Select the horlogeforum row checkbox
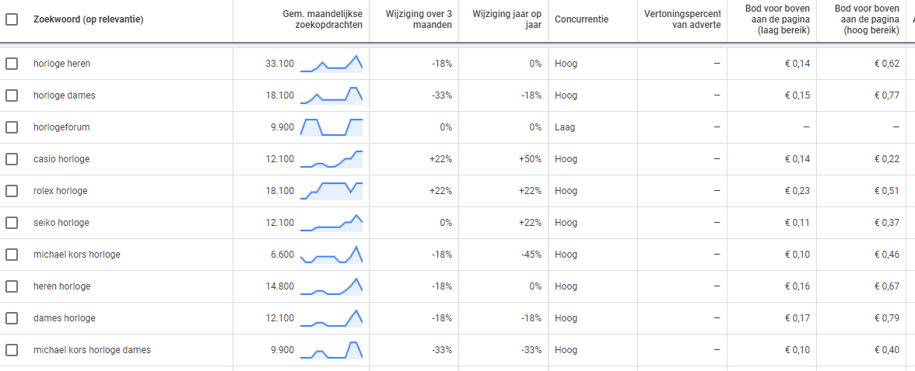This screenshot has height=371, width=915. click(x=12, y=127)
